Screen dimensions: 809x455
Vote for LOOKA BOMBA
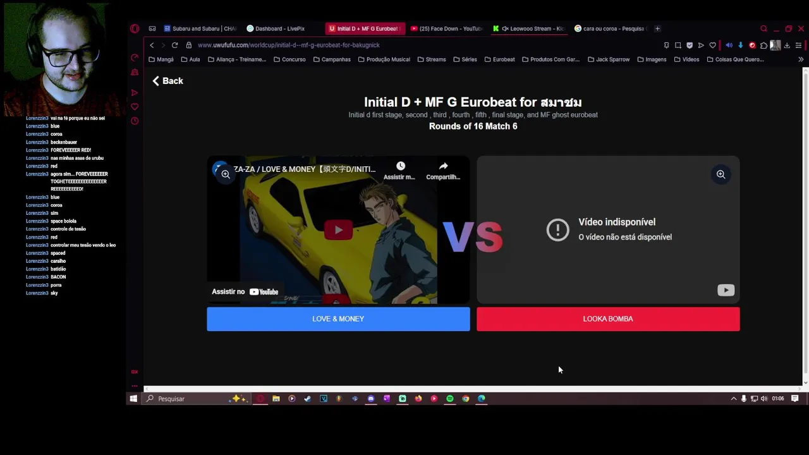pos(608,319)
